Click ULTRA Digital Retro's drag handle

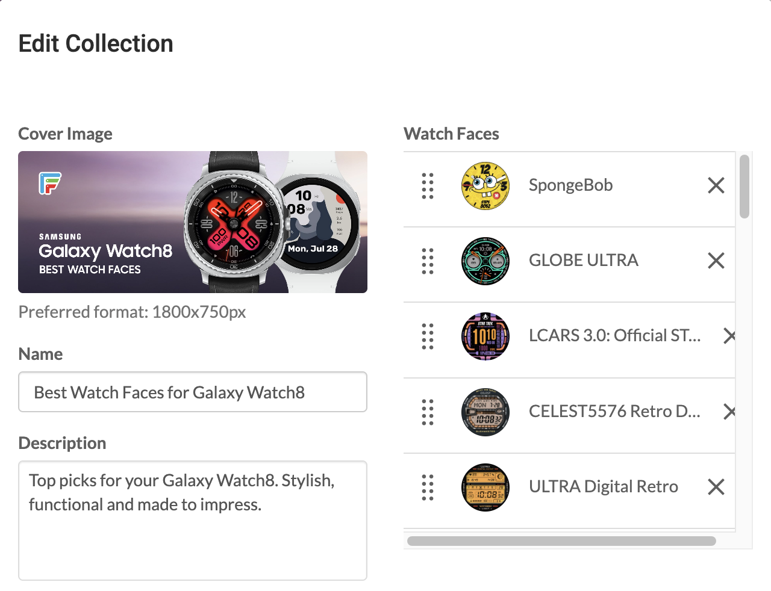pos(428,487)
